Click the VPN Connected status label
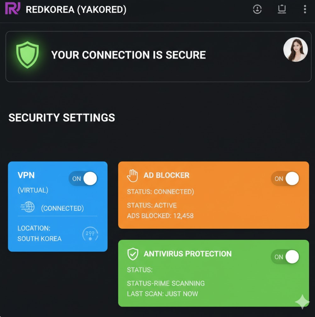The image size is (315, 317). 62,208
